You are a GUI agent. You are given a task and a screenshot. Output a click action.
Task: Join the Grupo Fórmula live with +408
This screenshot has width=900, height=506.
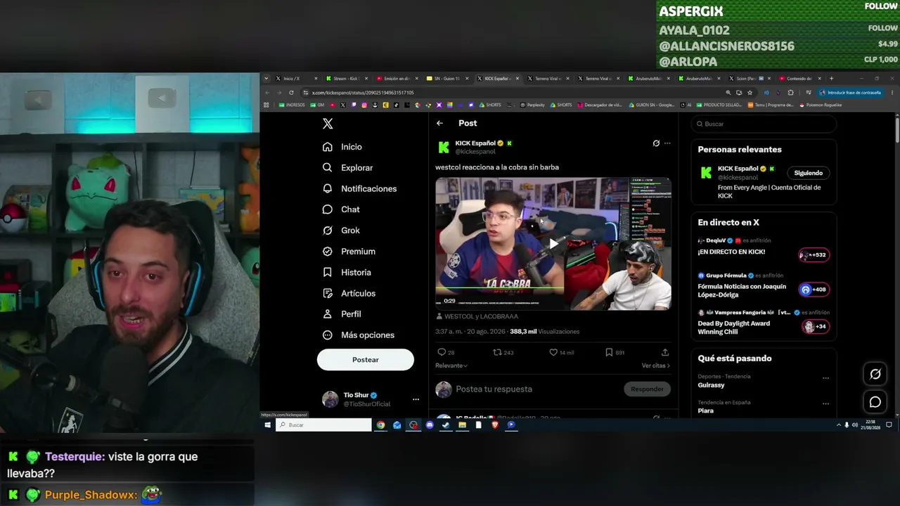tap(814, 290)
